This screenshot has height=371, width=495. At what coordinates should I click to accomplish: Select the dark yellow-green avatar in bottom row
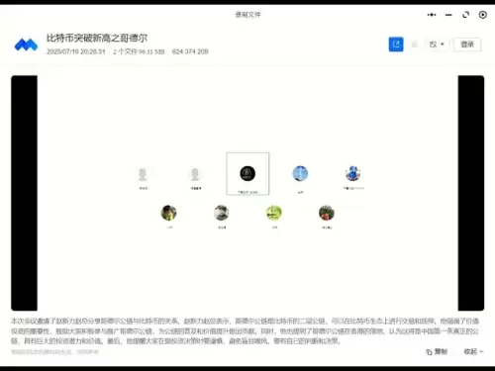(168, 213)
